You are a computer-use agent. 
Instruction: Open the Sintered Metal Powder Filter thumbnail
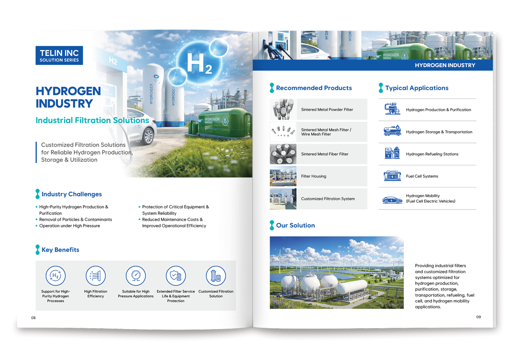click(283, 109)
